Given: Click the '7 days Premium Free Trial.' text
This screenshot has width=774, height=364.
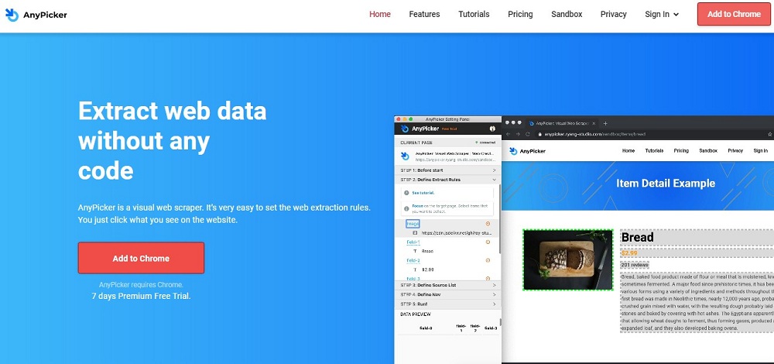Looking at the screenshot, I should pos(141,297).
